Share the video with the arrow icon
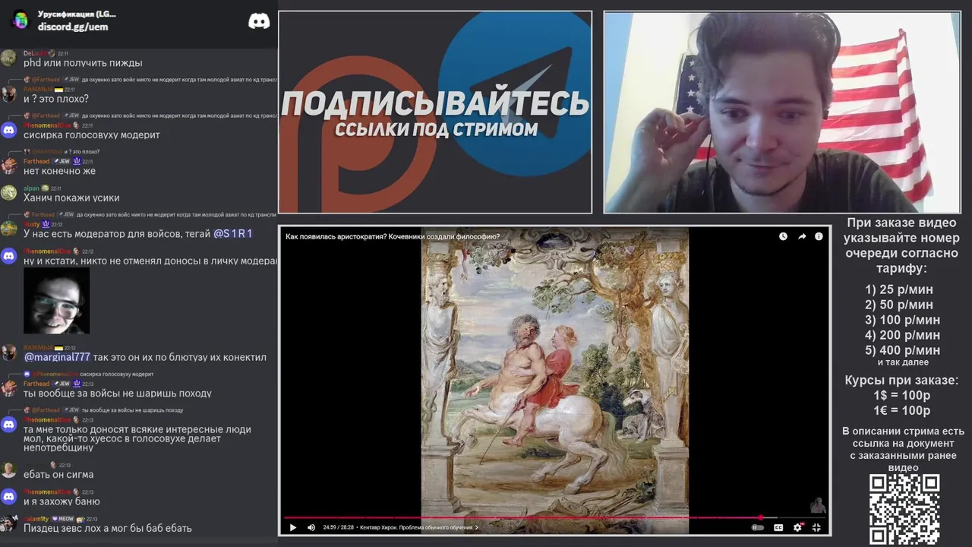This screenshot has width=972, height=547. [x=801, y=236]
